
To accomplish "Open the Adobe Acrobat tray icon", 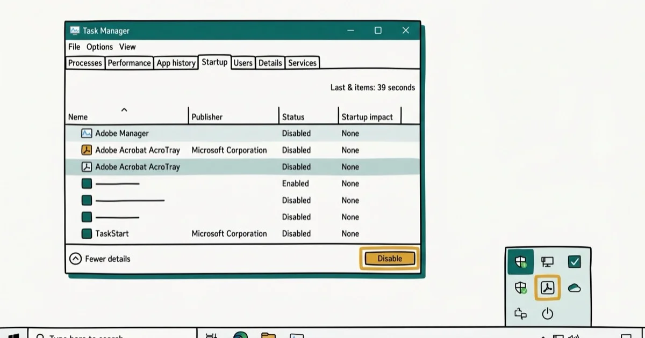I will coord(547,288).
